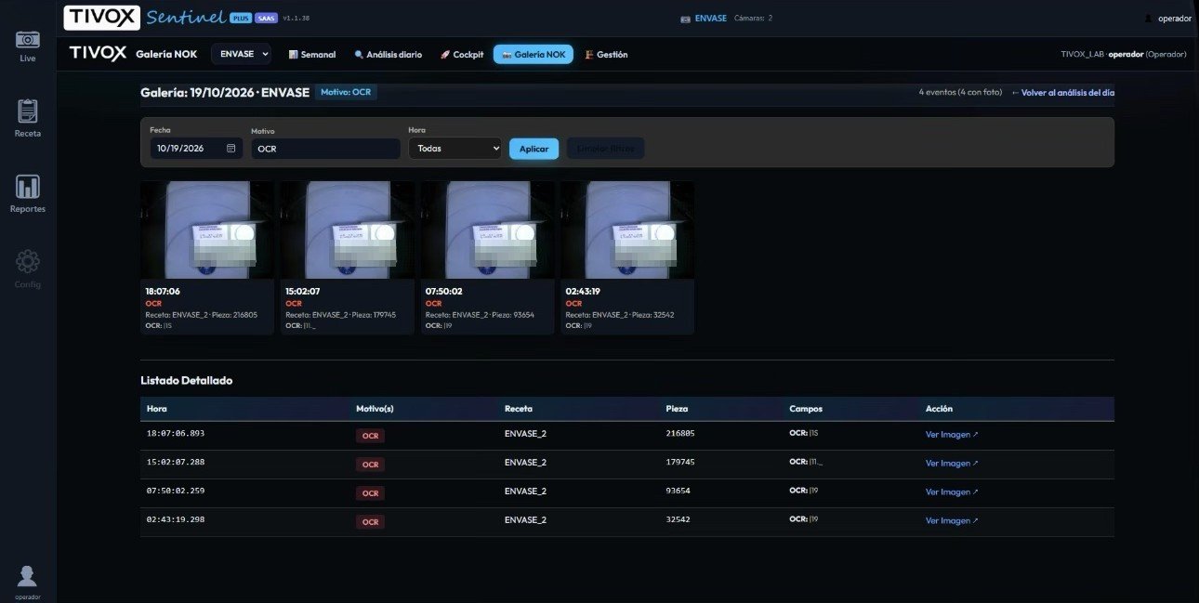
Task: Click the Receta column header in the table
Action: [x=519, y=409]
